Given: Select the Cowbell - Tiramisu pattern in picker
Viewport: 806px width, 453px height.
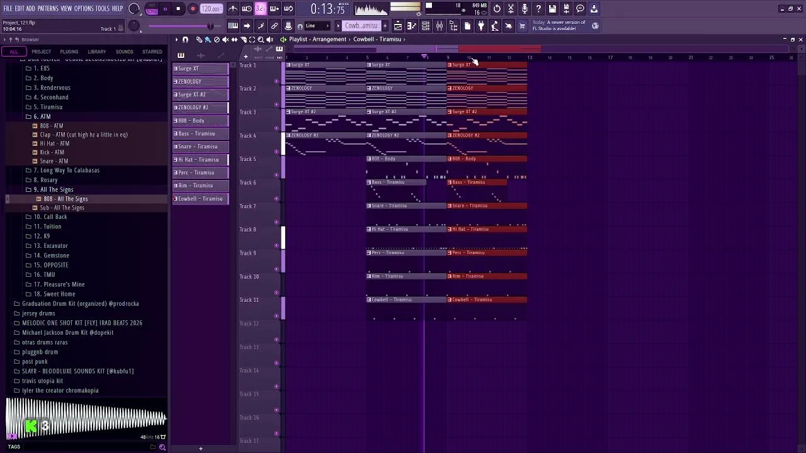Looking at the screenshot, I should pyautogui.click(x=201, y=199).
